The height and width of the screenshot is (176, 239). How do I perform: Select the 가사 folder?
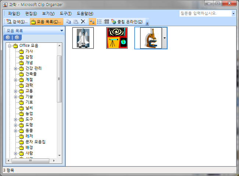29,51
